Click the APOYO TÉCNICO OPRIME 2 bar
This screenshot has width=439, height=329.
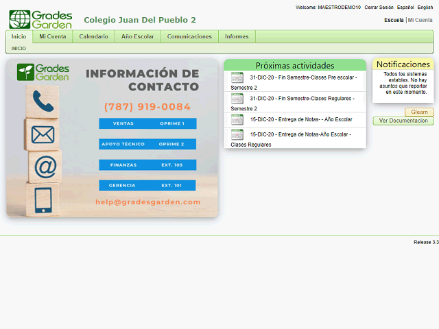click(147, 144)
